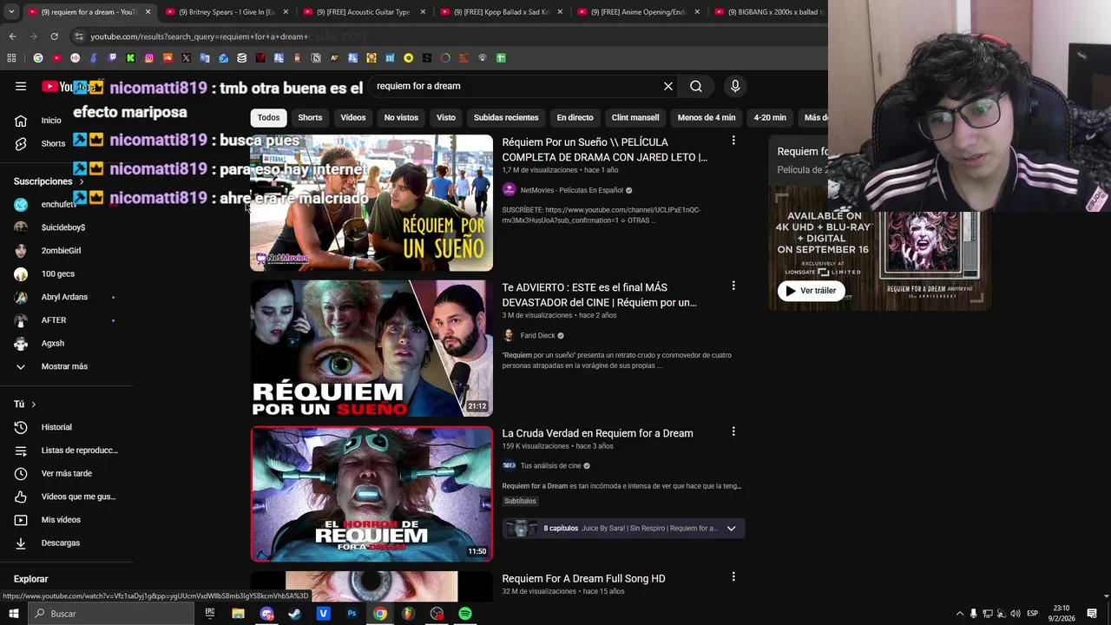The image size is (1111, 625).
Task: Select the Todos filter chip
Action: (268, 117)
